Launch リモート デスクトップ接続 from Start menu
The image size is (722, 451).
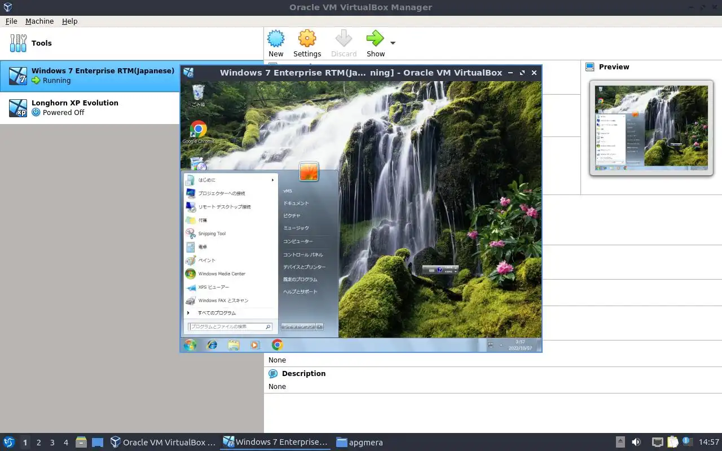pos(230,207)
